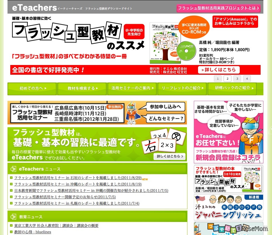Select page 4 in the pagination control

[x=247, y=79]
